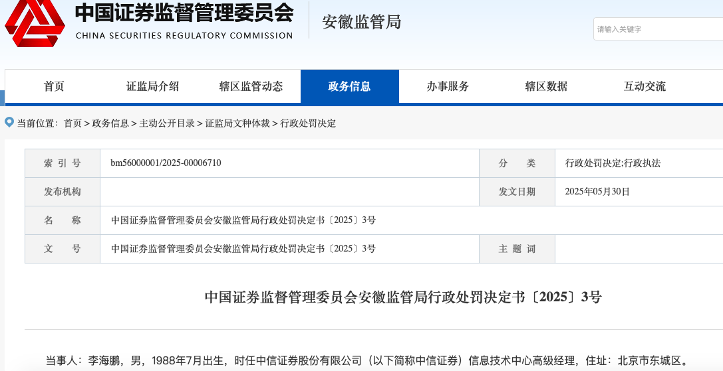Follow the 主动公开目录 breadcrumb link
Image resolution: width=723 pixels, height=371 pixels.
(x=167, y=123)
